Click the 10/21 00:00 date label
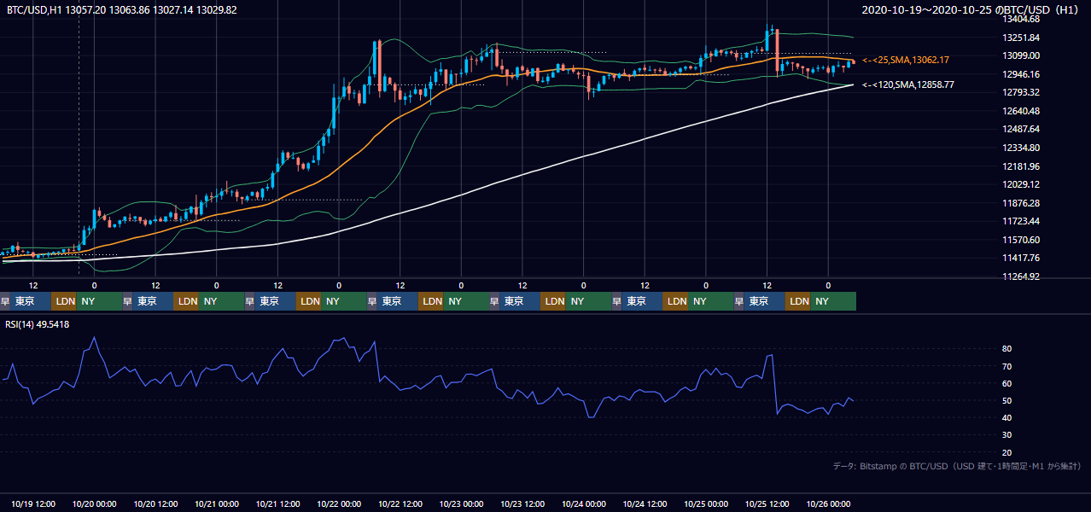Screen dimensions: 1091x512 point(217,504)
